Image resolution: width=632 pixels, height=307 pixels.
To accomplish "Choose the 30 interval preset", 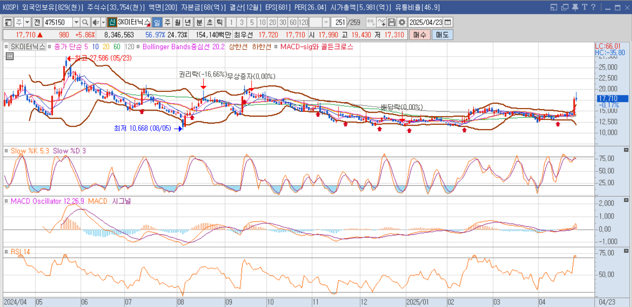I will coord(283,22).
